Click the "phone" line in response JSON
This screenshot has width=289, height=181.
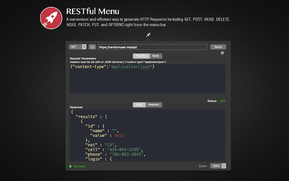click(x=115, y=155)
